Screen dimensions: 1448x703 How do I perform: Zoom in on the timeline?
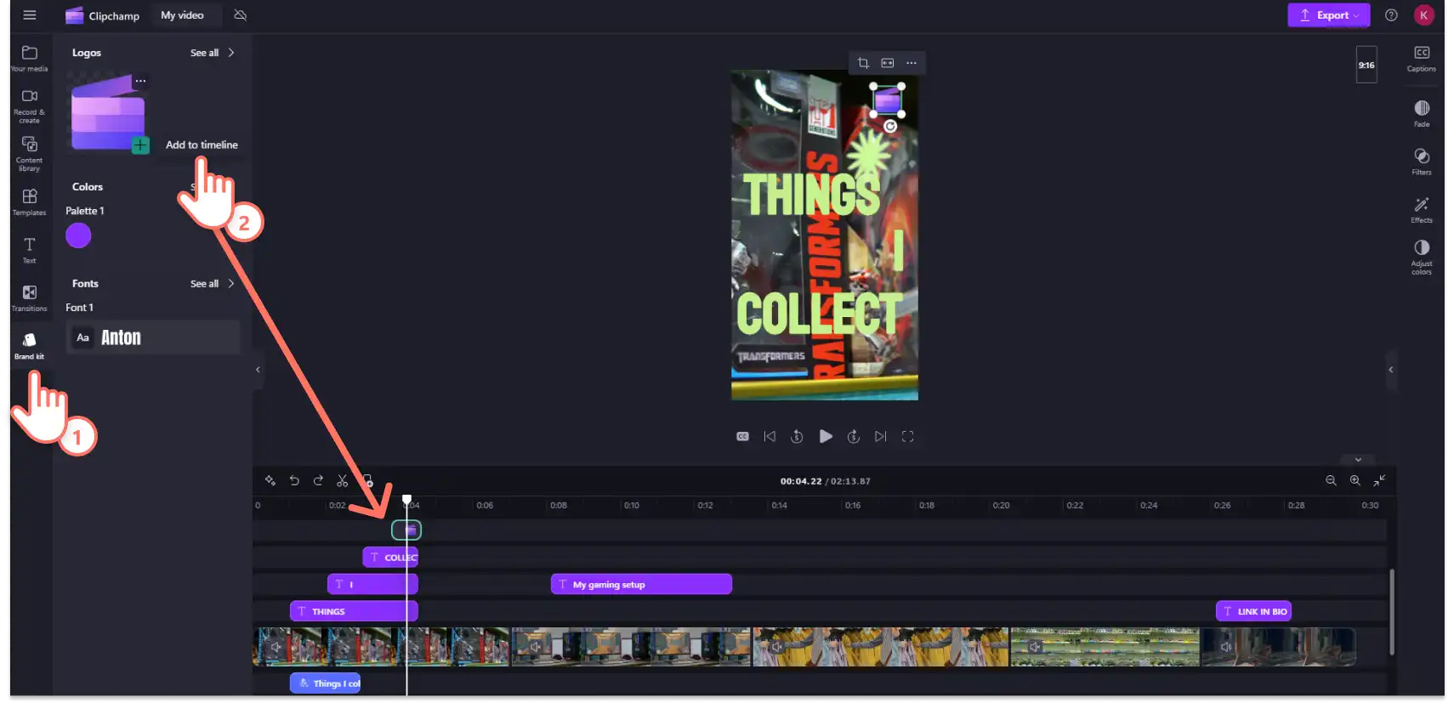point(1354,481)
